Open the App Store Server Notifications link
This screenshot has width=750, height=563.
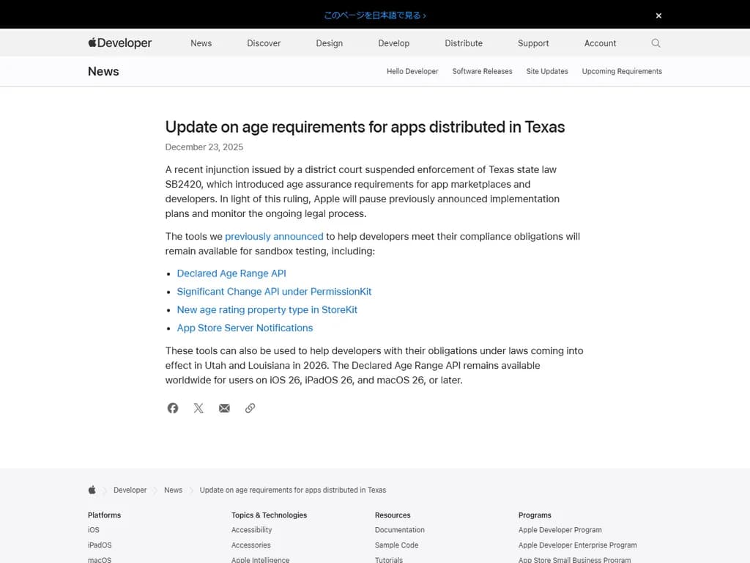(245, 328)
